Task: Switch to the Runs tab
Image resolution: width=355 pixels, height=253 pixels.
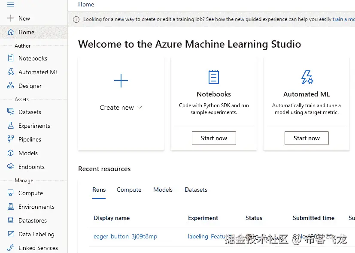Action: (x=99, y=189)
